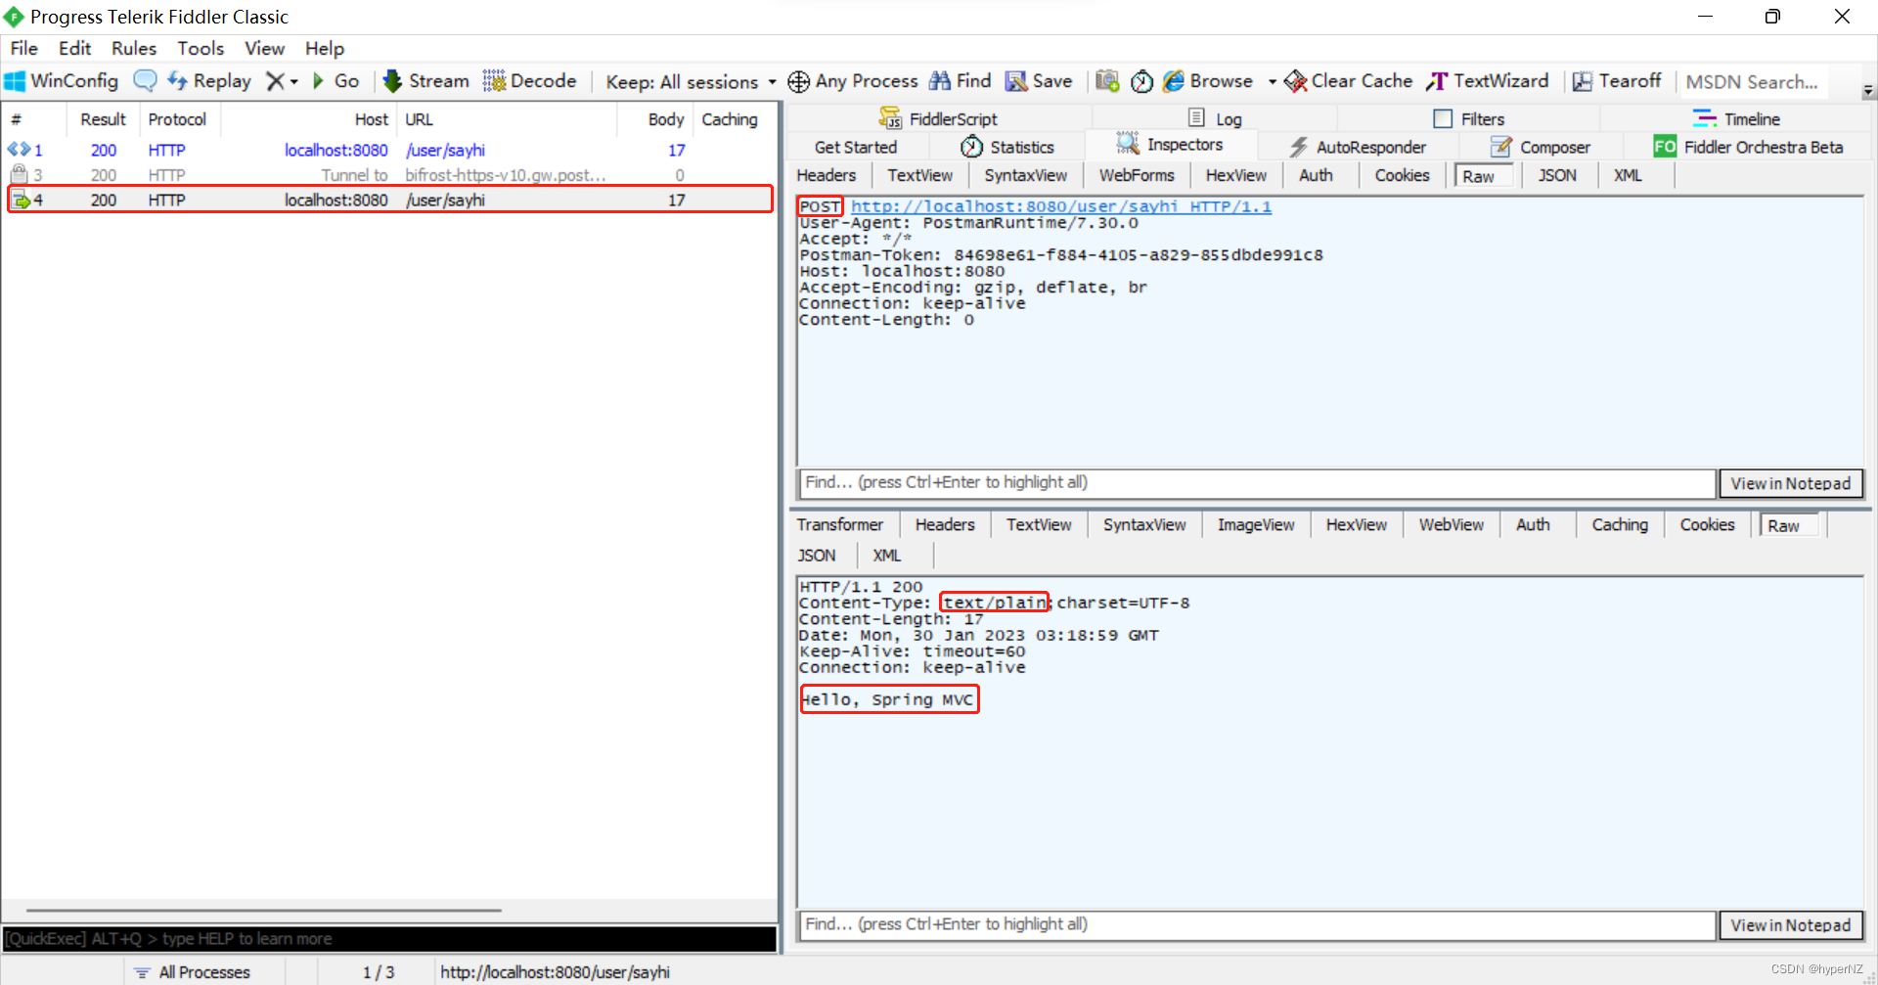
Task: Click response View in Notepad button
Action: click(x=1790, y=925)
